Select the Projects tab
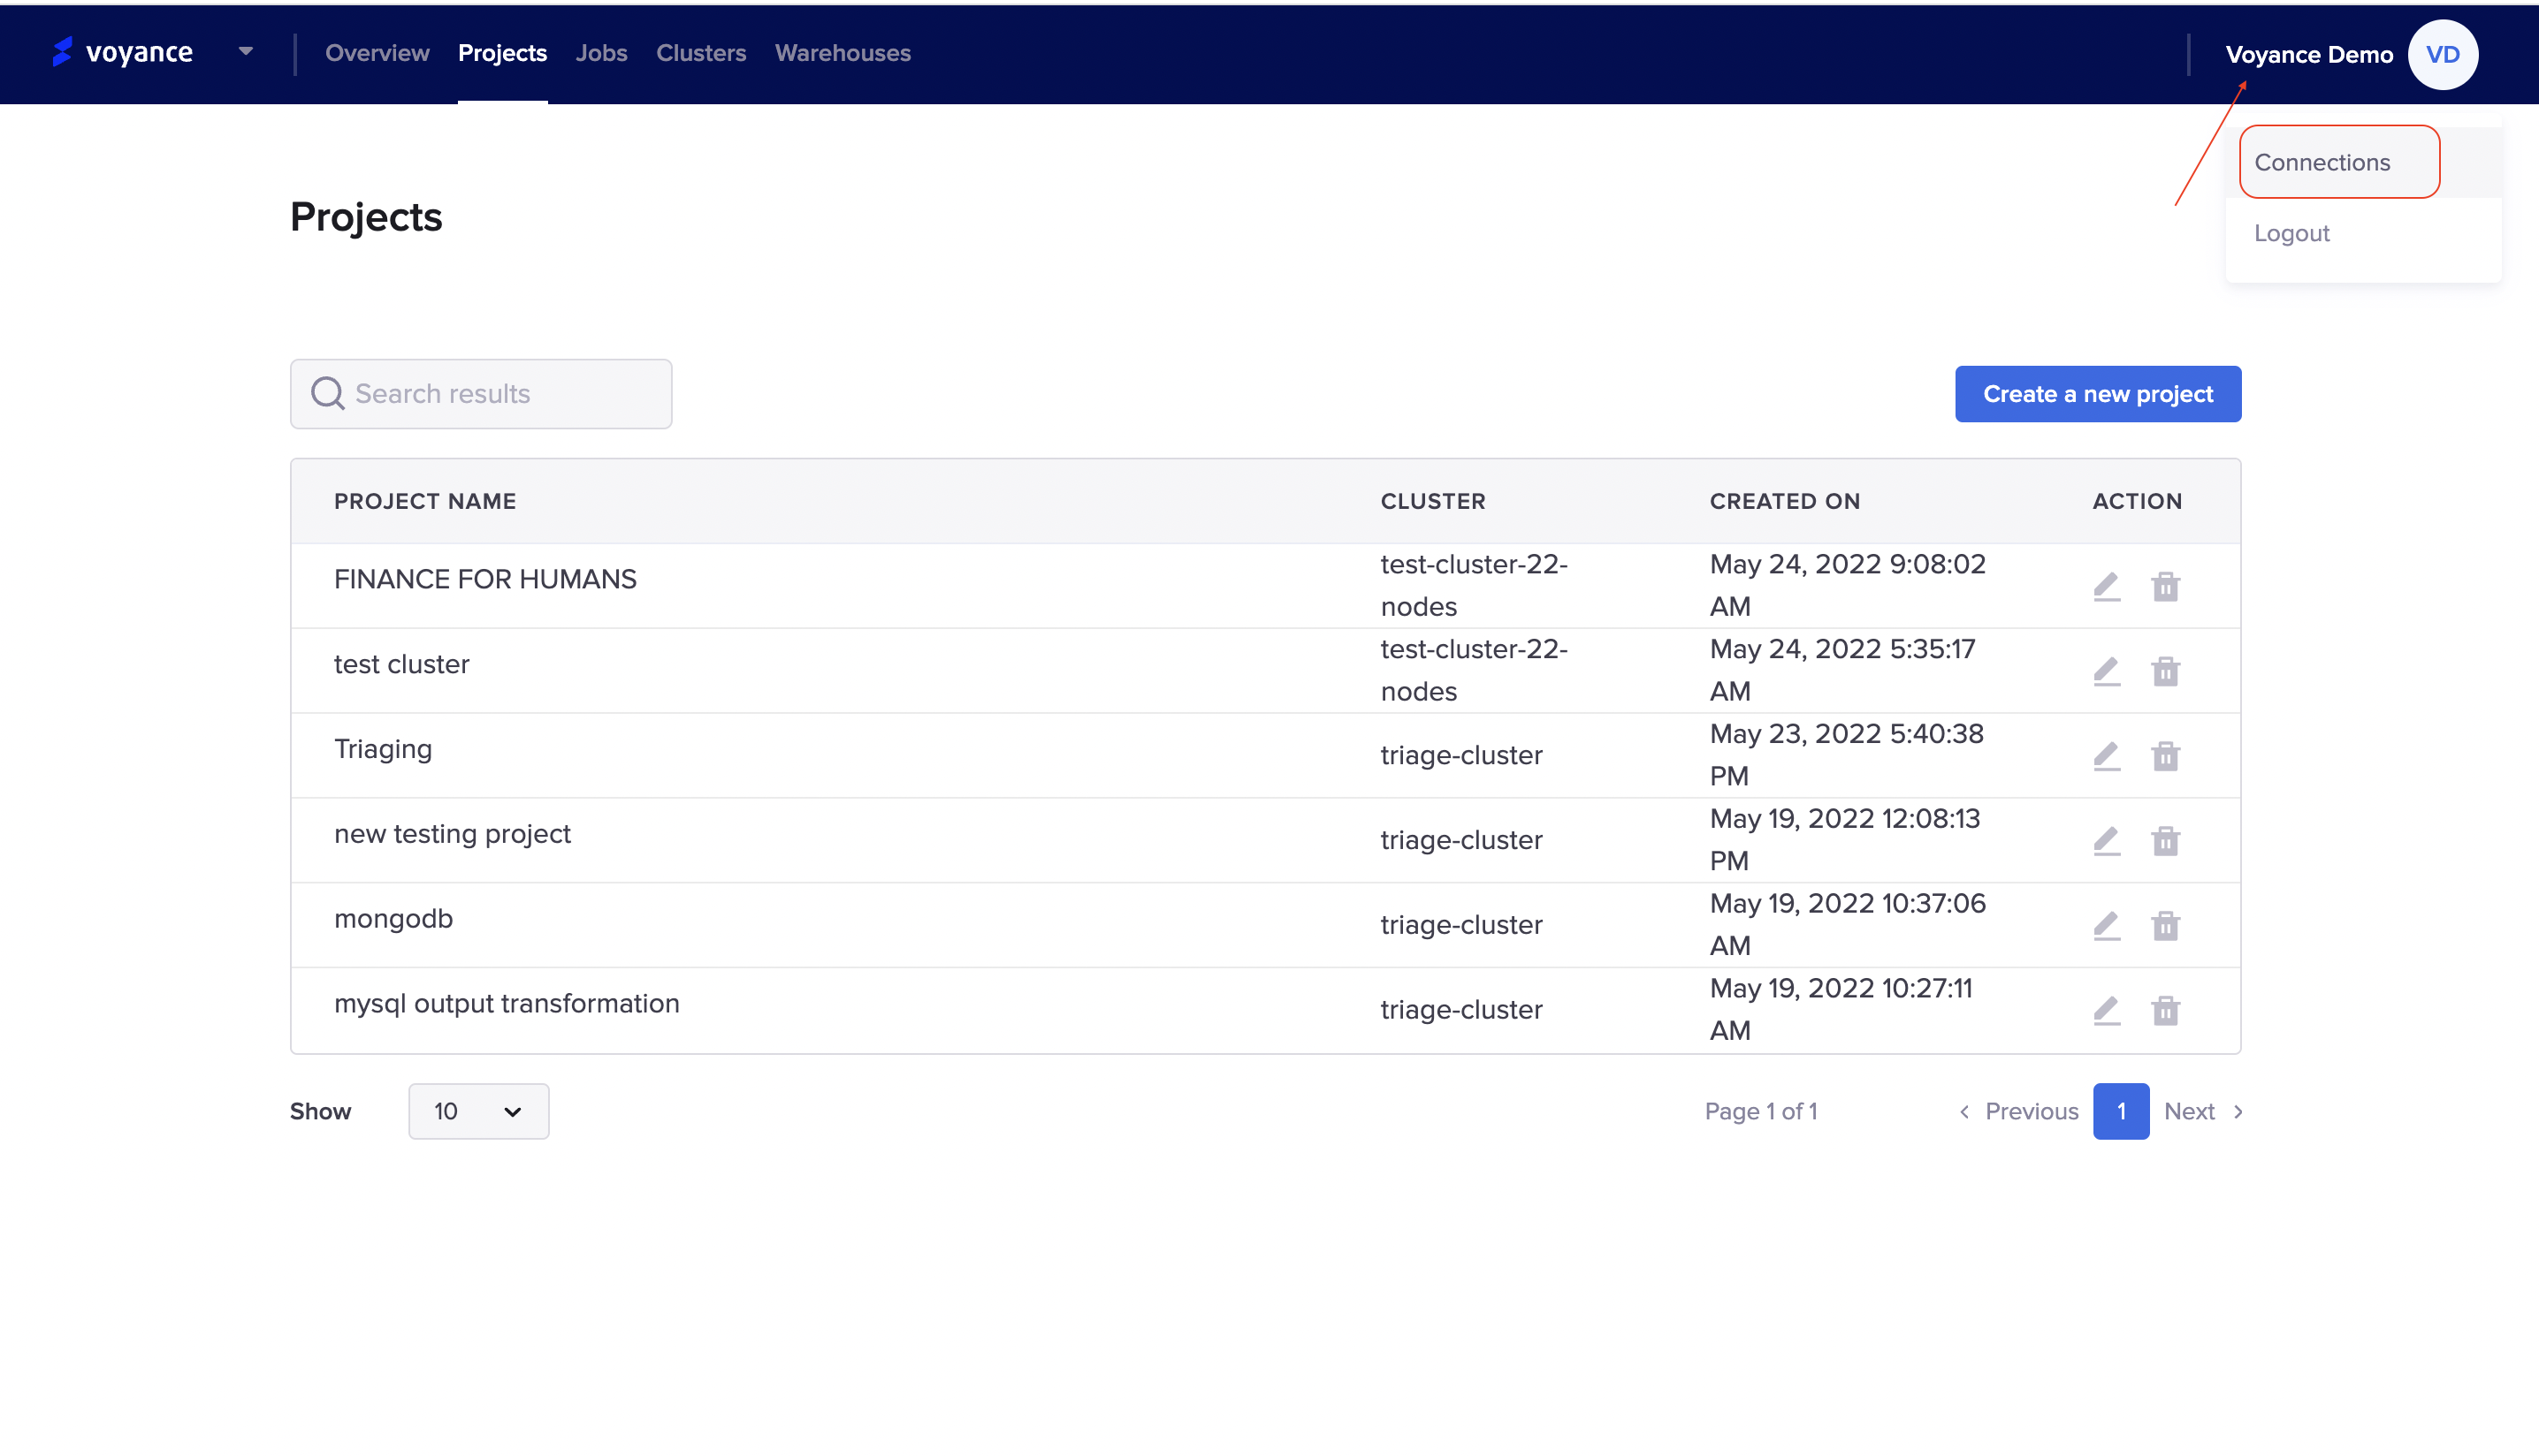The height and width of the screenshot is (1456, 2539). coord(502,53)
